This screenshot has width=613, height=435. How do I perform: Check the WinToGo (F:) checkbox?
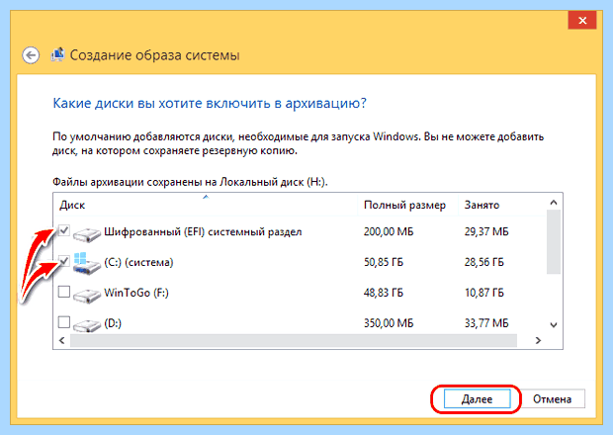(x=64, y=292)
